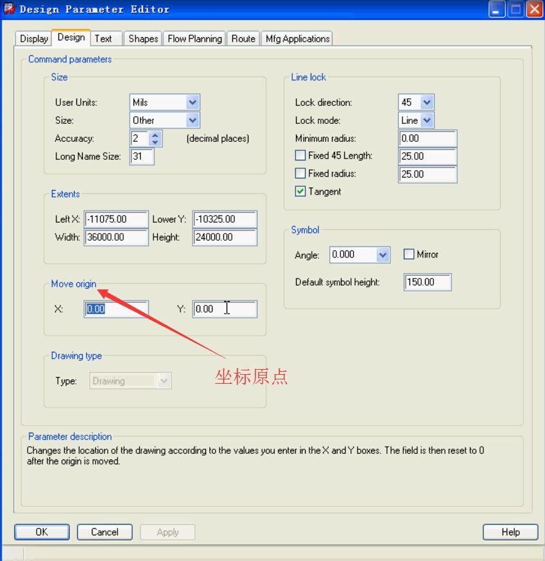
Task: Select the Design tab
Action: (71, 38)
